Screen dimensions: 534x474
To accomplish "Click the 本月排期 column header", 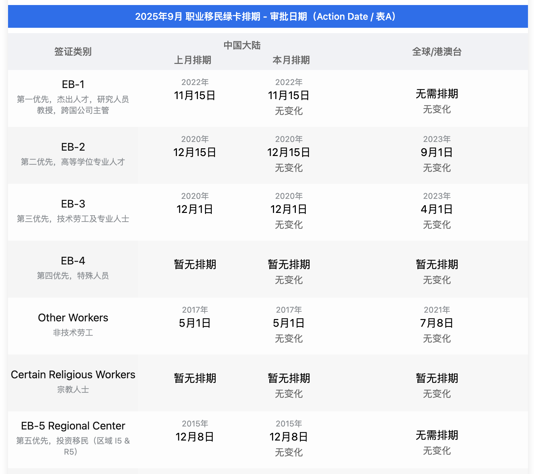I will pos(291,60).
